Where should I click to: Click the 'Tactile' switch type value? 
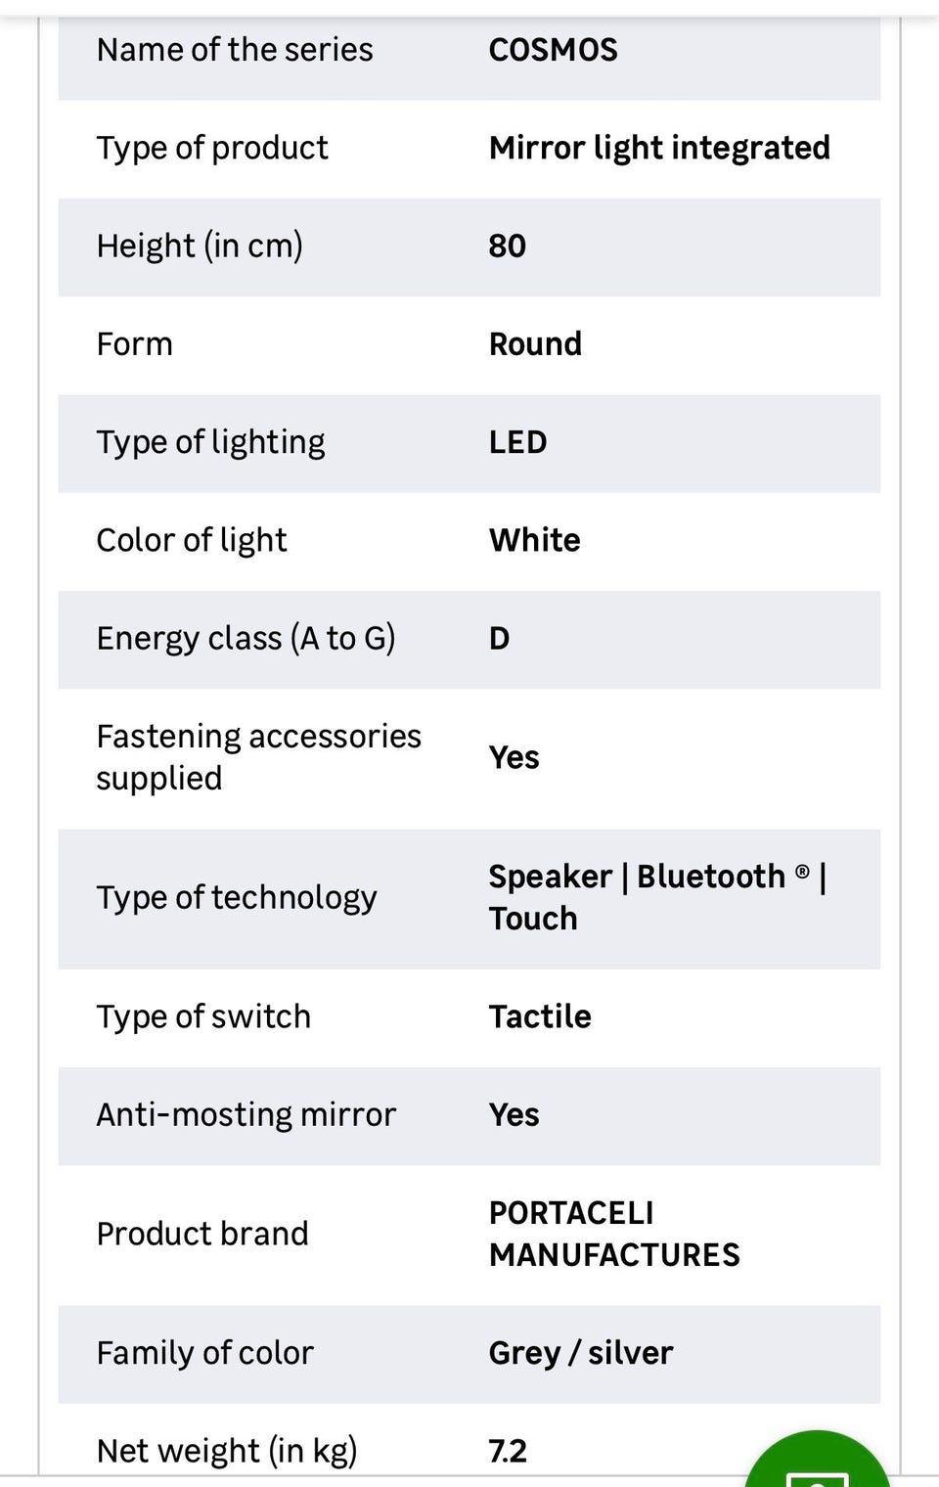(540, 1016)
